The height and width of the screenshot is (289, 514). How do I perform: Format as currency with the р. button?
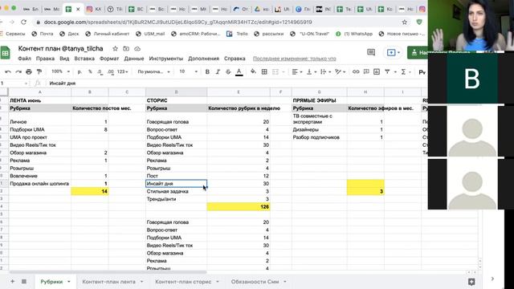[x=80, y=71]
